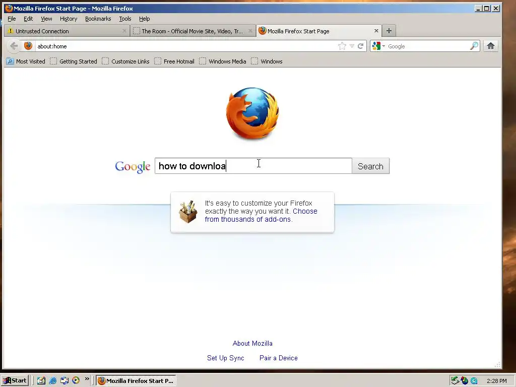516x387 pixels.
Task: Open the Pair a Device link
Action: coord(278,358)
